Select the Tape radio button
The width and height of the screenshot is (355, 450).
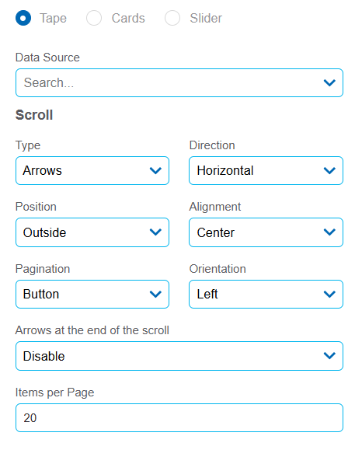coord(23,18)
